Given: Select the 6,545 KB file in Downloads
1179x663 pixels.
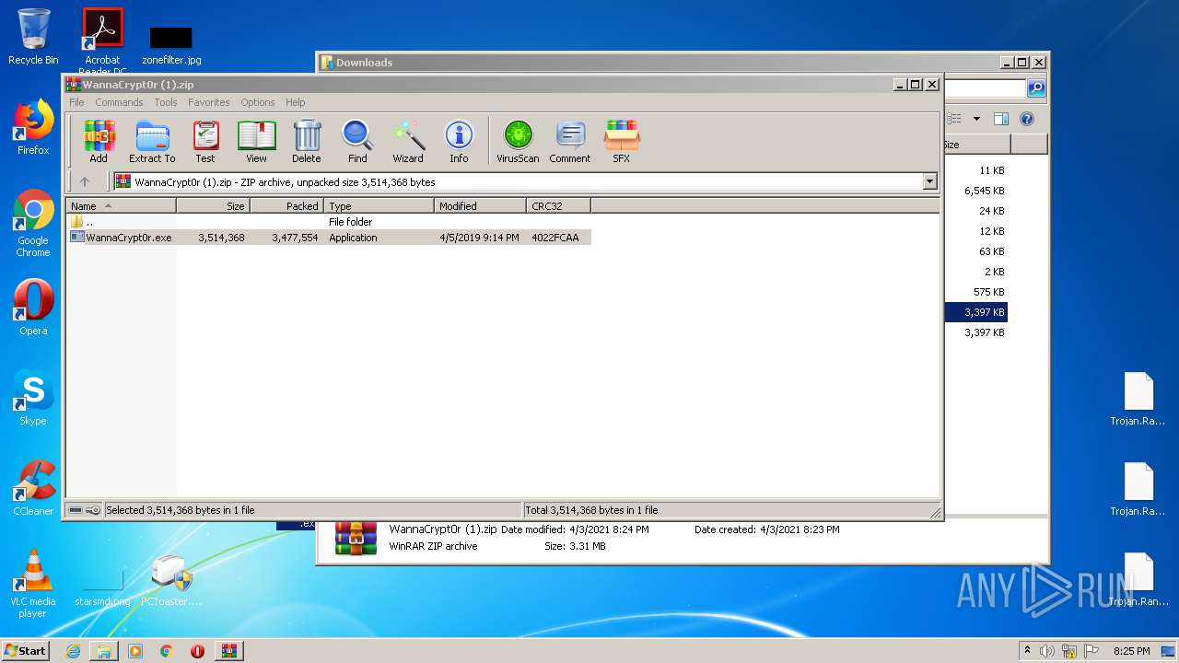Looking at the screenshot, I should 984,191.
